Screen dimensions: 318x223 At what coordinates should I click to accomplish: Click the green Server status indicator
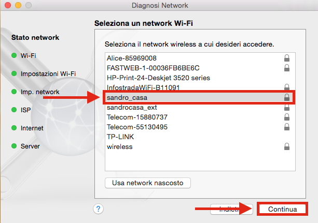point(14,146)
